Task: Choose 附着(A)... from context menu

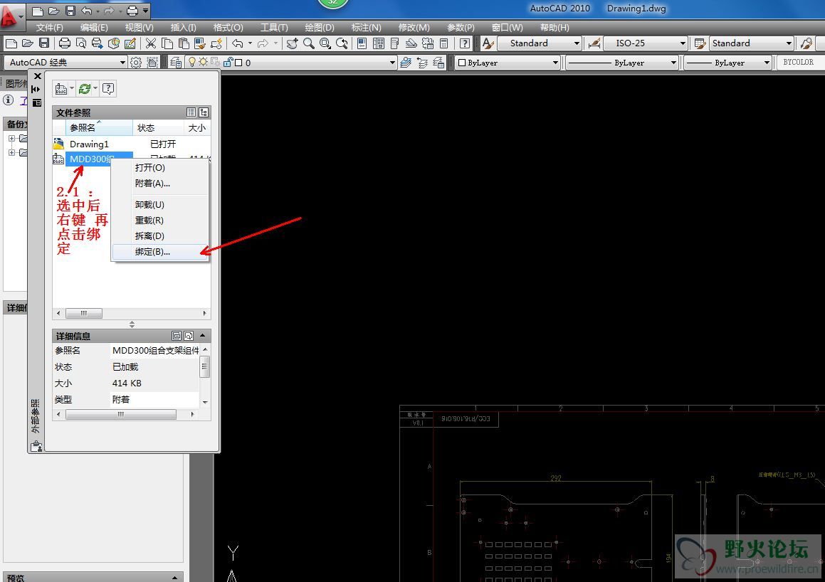Action: click(160, 184)
